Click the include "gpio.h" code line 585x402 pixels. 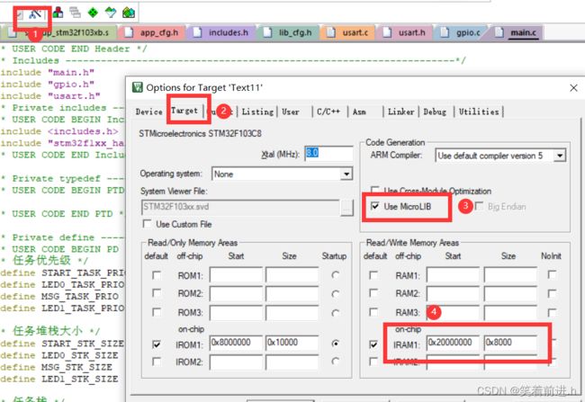click(48, 85)
